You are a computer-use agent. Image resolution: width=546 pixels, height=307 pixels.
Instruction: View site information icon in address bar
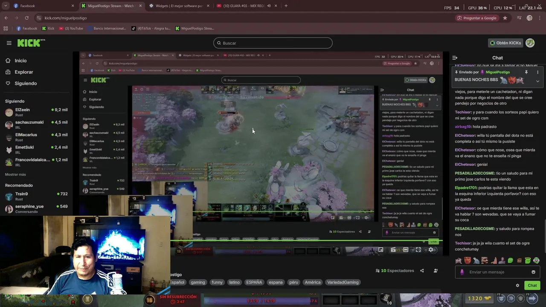[x=39, y=18]
